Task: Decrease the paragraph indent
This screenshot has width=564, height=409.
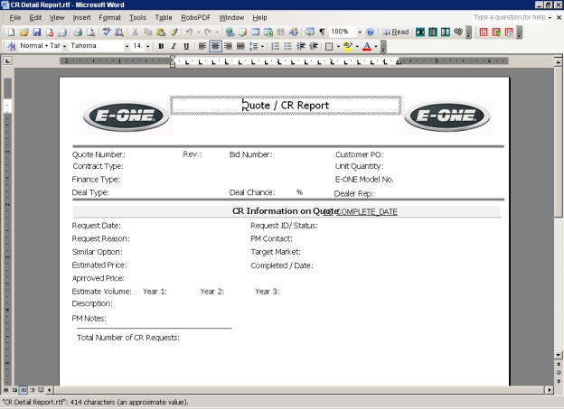Action: [x=301, y=46]
